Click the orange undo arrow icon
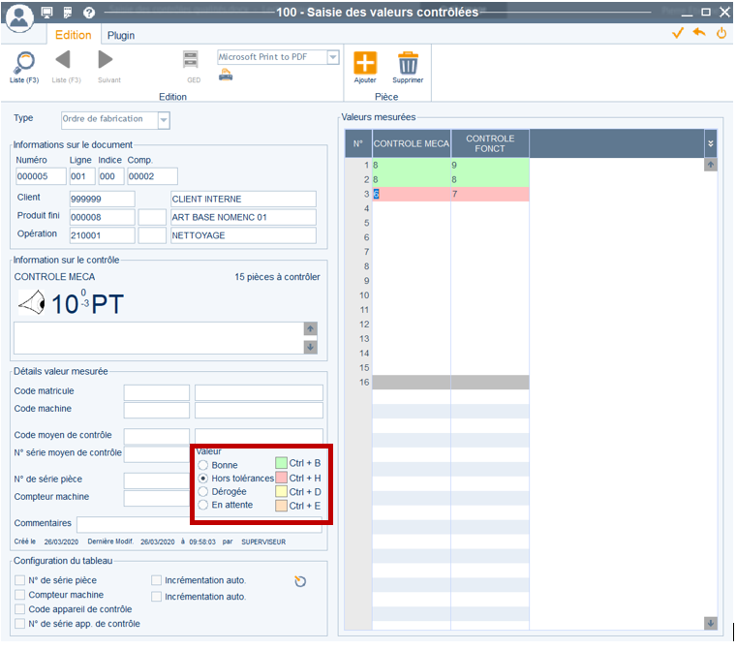Screen dimensions: 736x650 (x=699, y=32)
